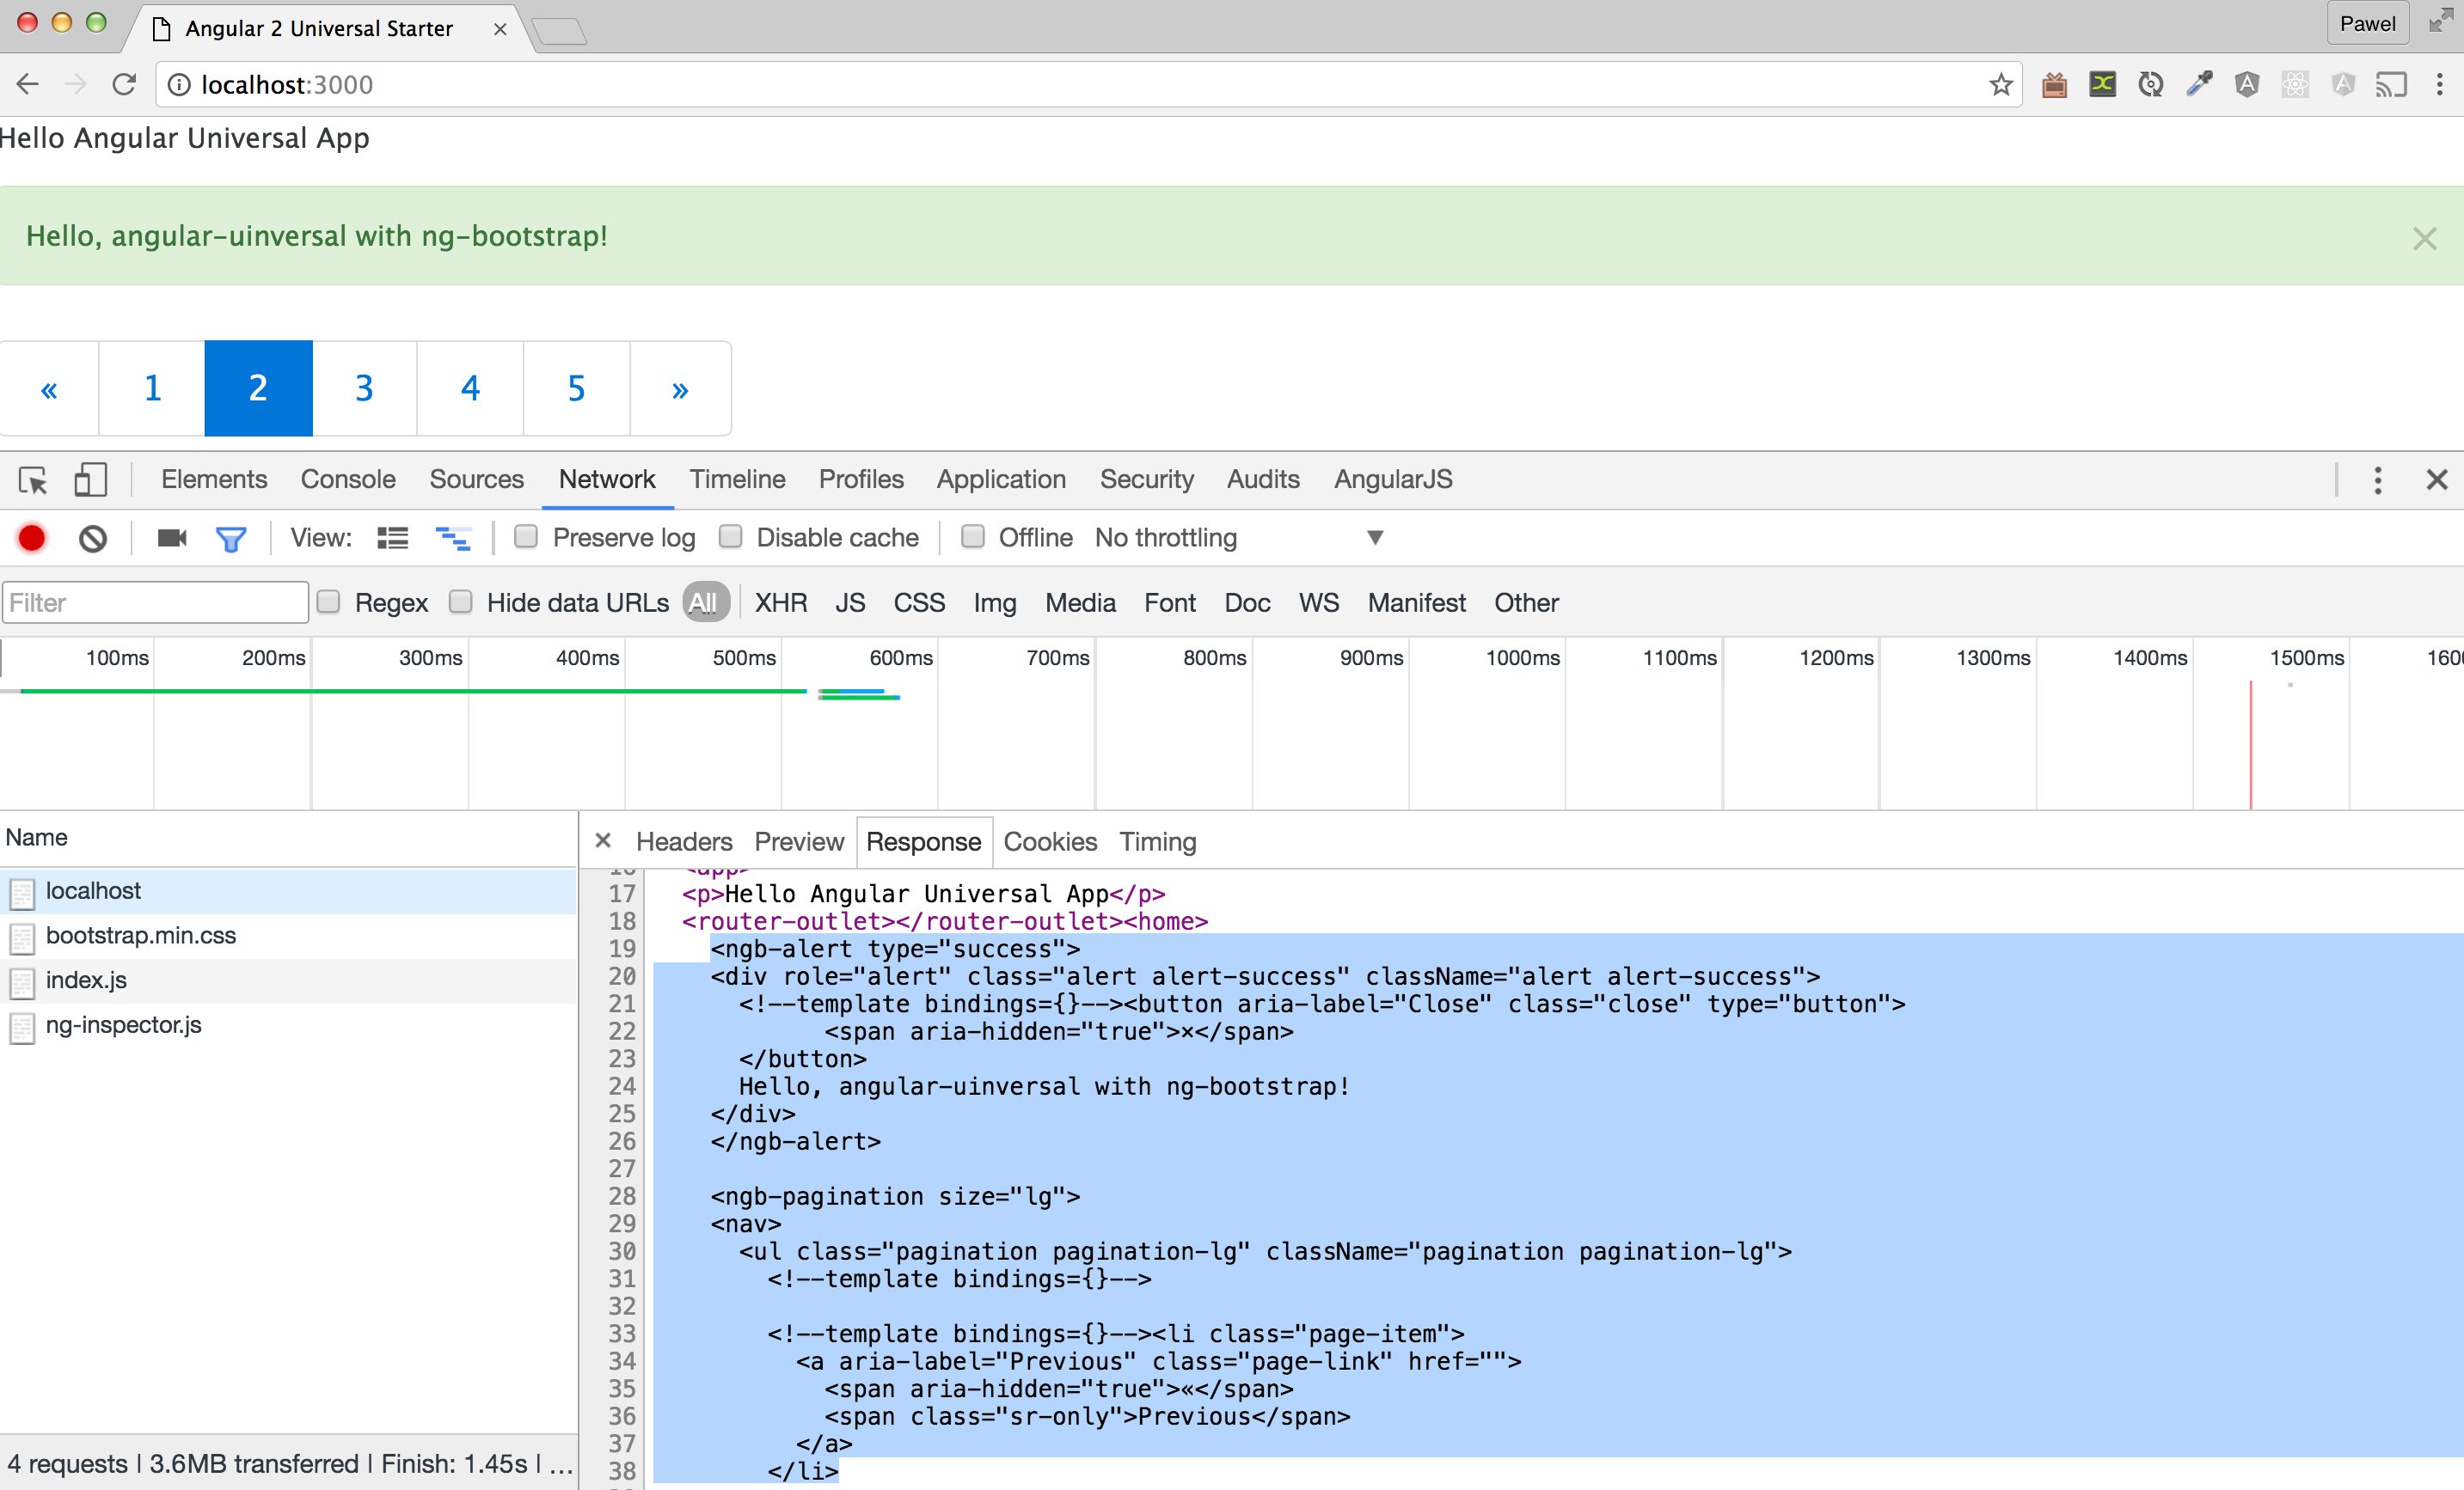Filter requests by XHR
Screen dimensions: 2464x1490
click(x=781, y=602)
